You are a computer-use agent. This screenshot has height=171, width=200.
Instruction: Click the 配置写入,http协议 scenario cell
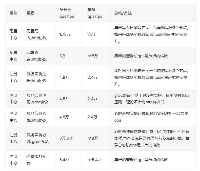[37, 34]
